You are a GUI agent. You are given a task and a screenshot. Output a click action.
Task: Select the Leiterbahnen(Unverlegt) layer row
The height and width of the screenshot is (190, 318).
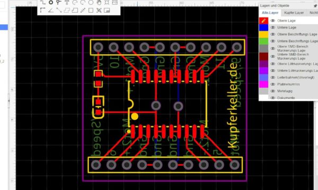pyautogui.click(x=293, y=78)
